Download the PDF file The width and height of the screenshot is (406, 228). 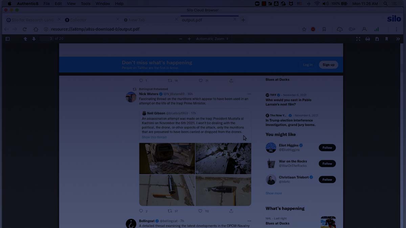(377, 39)
